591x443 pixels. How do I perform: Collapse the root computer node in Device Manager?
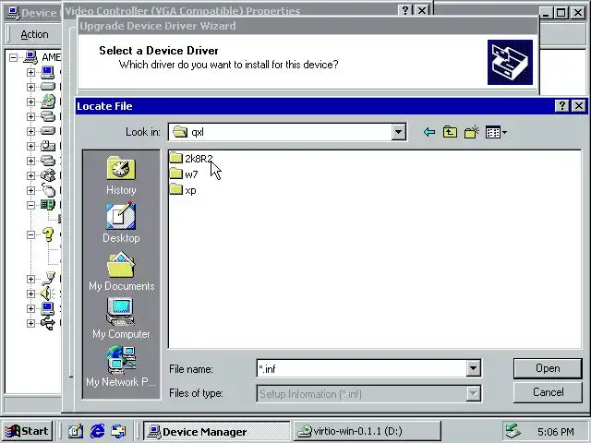tap(13, 57)
